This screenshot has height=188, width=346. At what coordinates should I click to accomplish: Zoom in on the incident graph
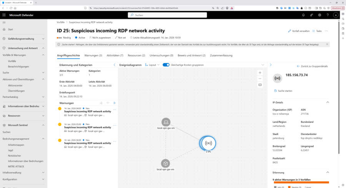pos(260,72)
